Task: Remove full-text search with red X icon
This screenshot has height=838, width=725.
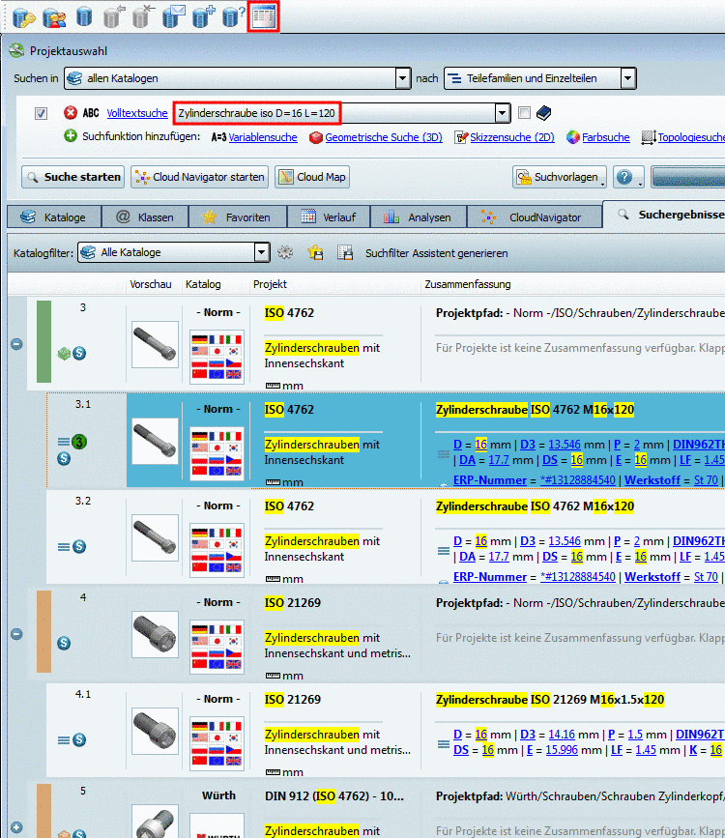Action: tap(70, 113)
